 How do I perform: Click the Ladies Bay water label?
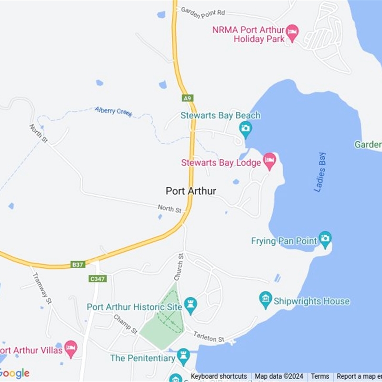[320, 172]
